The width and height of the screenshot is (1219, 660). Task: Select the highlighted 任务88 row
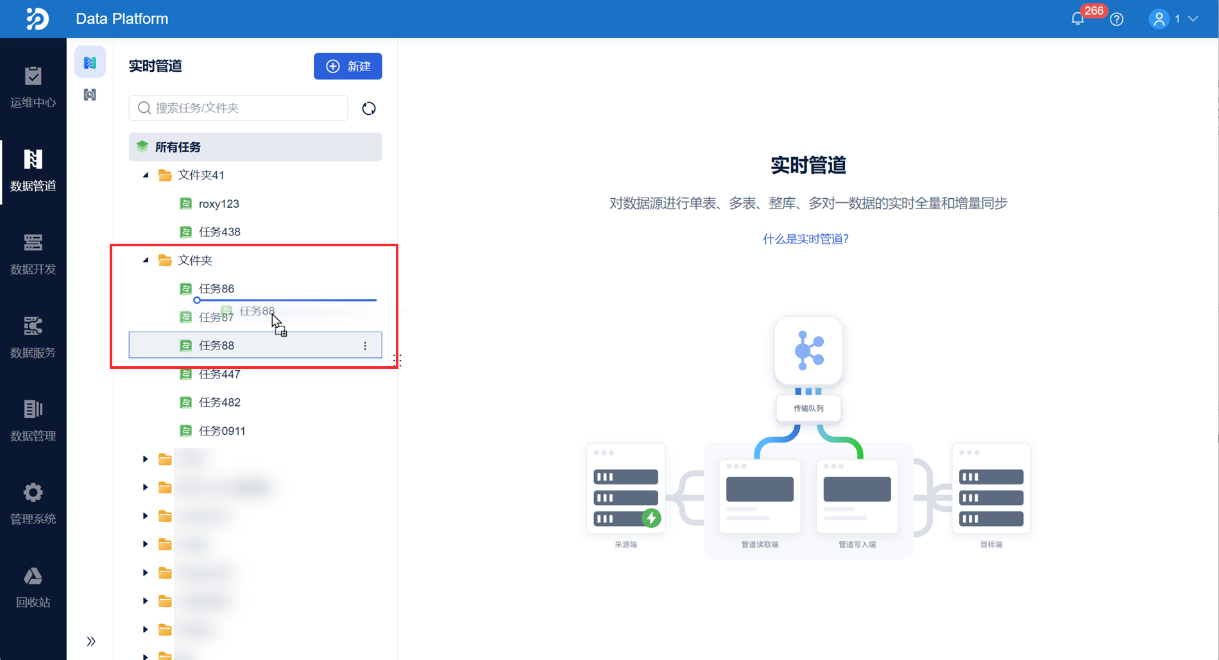(x=255, y=345)
